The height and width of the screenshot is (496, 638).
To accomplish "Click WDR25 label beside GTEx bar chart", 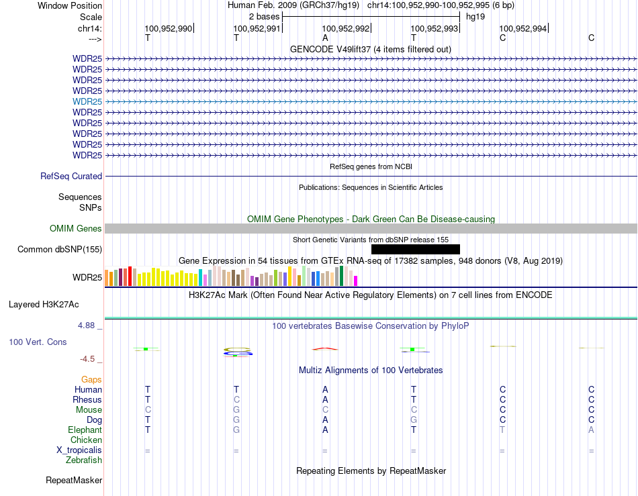I will tap(87, 277).
